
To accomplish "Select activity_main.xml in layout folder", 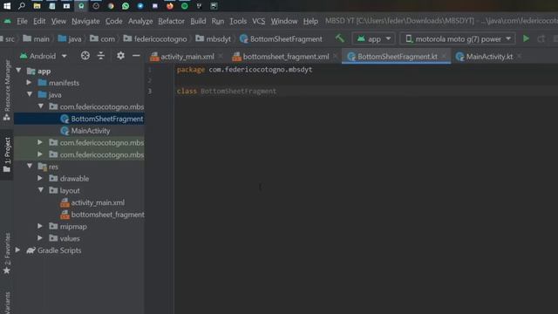I will 92,202.
